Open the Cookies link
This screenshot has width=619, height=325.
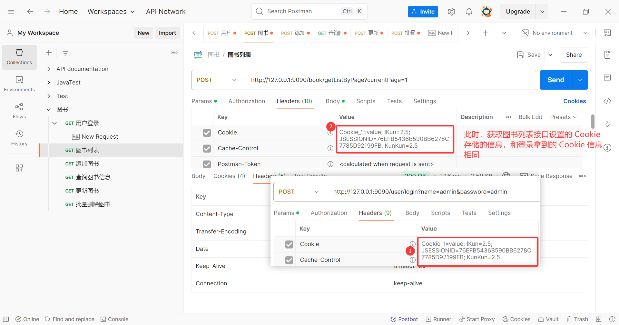[575, 101]
